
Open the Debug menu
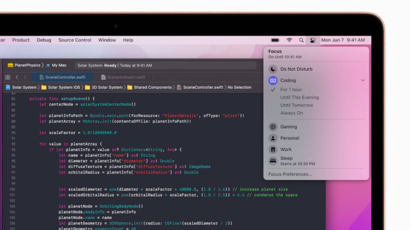tap(44, 40)
